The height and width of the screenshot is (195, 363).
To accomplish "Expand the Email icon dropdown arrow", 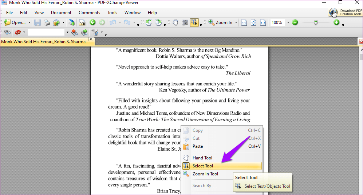I will pyautogui.click(x=63, y=23).
